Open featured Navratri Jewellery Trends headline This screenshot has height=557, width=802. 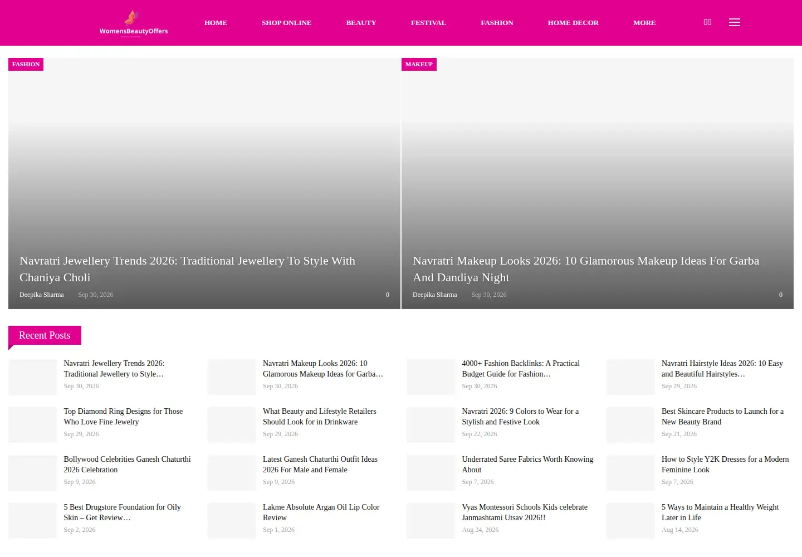click(x=187, y=269)
